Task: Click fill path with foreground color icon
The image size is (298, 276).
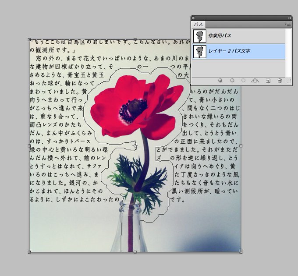Action: [x=220, y=81]
